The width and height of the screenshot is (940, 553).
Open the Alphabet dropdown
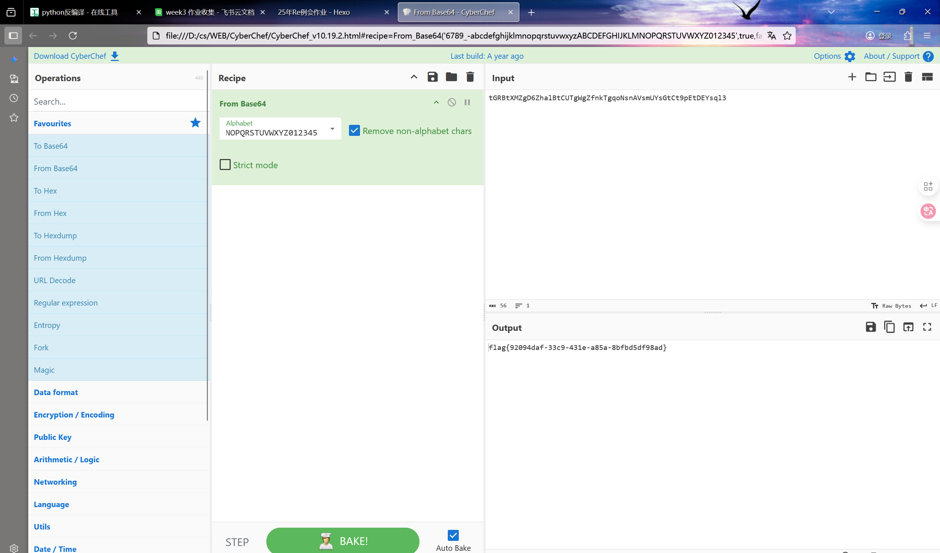332,129
